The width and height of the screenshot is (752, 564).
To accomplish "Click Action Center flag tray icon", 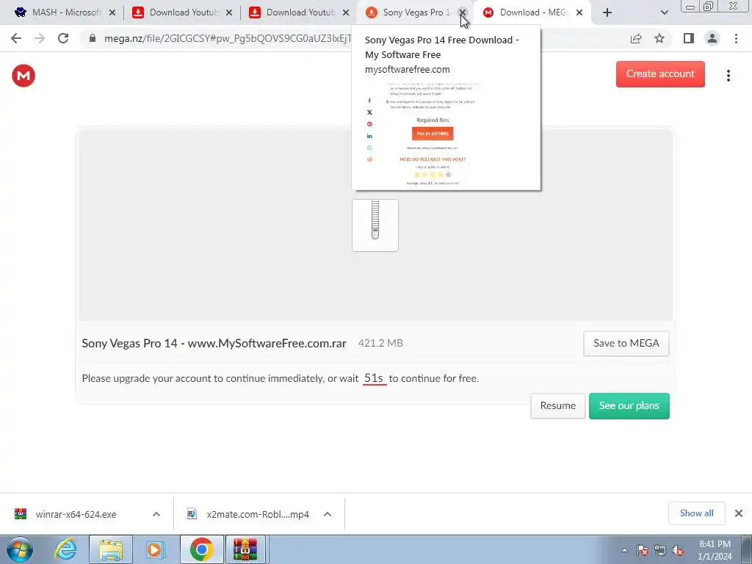I will point(643,551).
